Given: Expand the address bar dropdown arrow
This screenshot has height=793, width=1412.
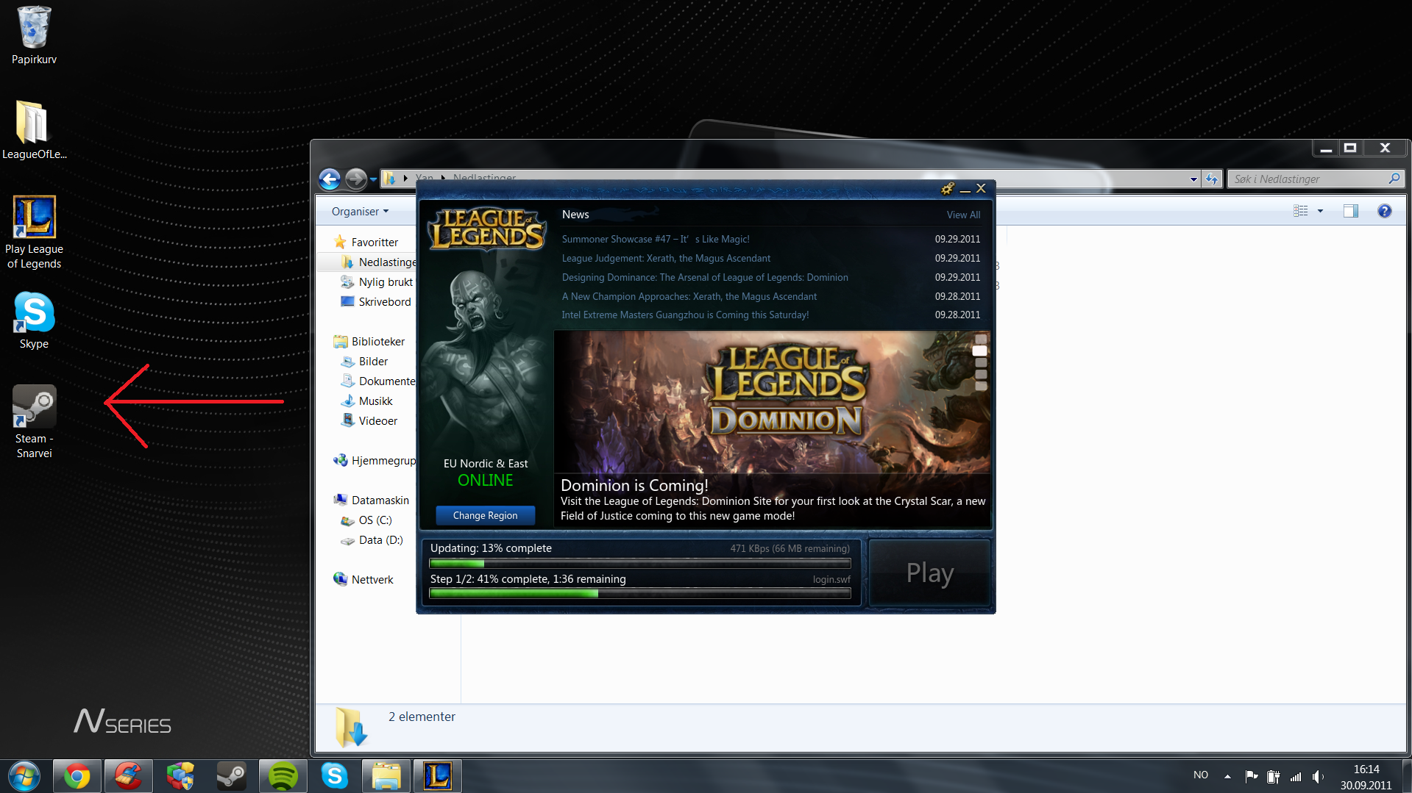Looking at the screenshot, I should click(1193, 179).
